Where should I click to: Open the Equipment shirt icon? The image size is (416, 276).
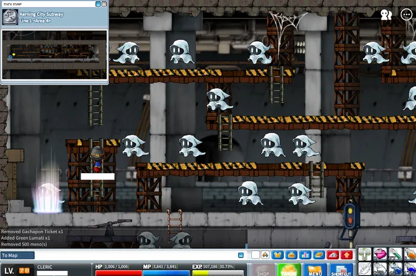coord(278,255)
